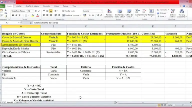This screenshot has width=192, height=108.
Task: Toggle bold formatting (N)
Action: (x=13, y=15)
